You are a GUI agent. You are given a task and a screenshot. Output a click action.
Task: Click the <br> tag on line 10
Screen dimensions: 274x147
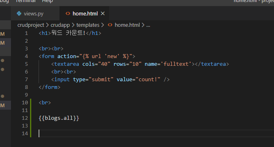[45, 103]
